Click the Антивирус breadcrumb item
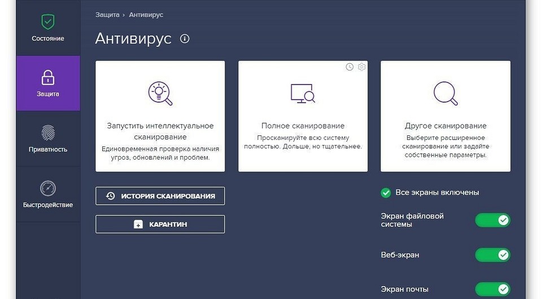This screenshot has width=542, height=299. click(x=146, y=15)
